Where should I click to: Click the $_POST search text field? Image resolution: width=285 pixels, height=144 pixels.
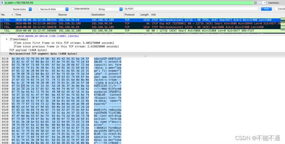pyautogui.click(x=191, y=9)
